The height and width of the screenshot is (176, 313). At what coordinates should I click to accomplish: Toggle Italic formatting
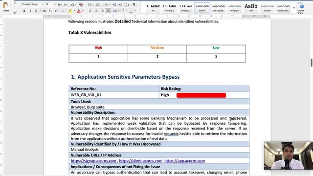[30, 11]
